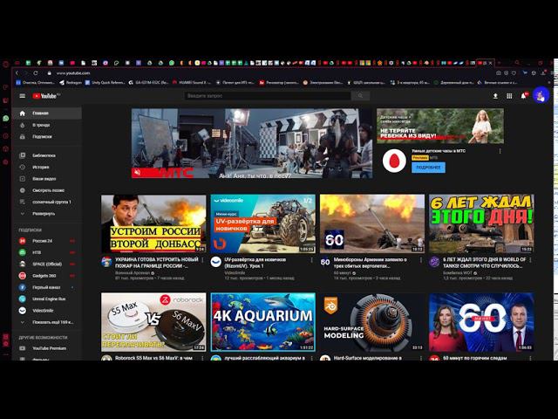Unmute the MTS masthead ad video

(138, 173)
